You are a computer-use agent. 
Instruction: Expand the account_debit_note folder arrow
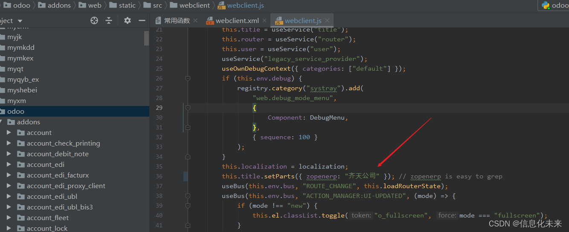[9, 154]
